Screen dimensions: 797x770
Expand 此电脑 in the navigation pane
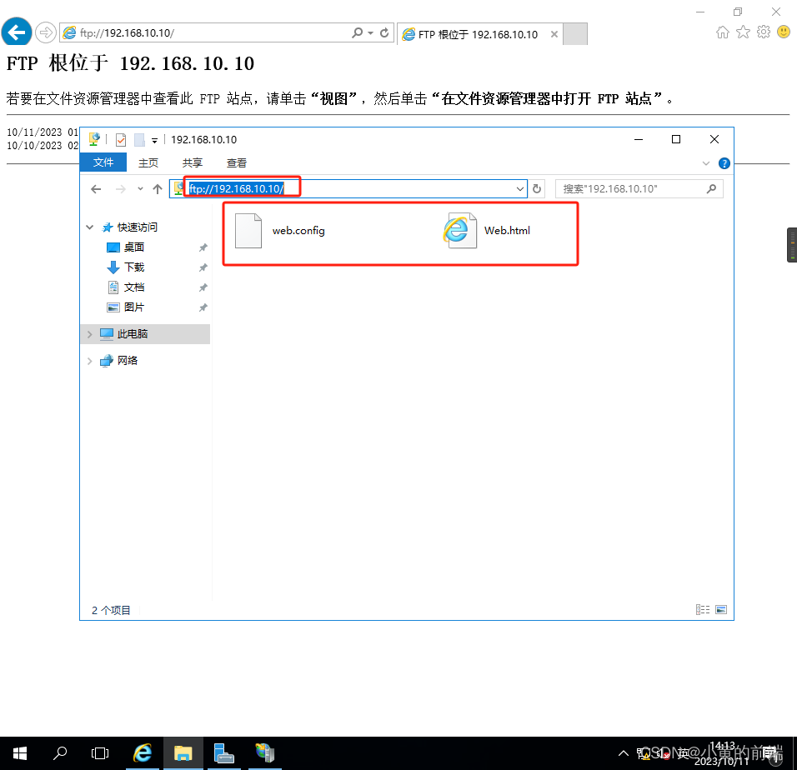[x=90, y=333]
